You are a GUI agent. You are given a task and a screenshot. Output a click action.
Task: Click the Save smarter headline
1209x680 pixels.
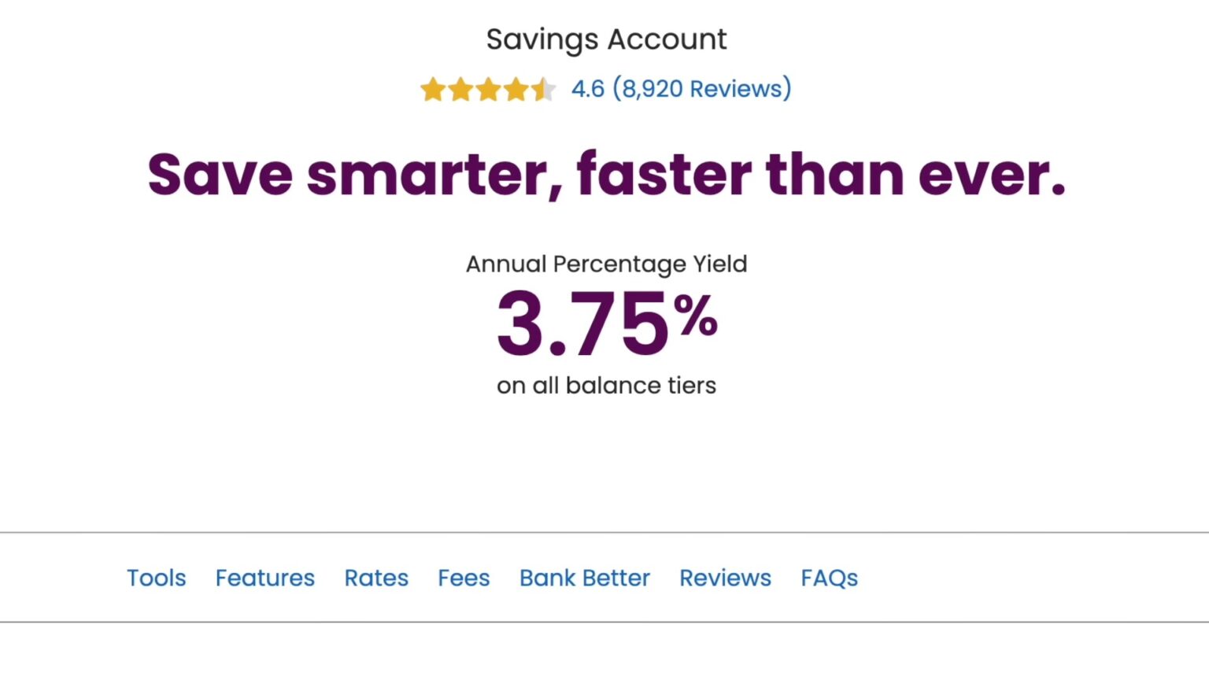tap(606, 175)
